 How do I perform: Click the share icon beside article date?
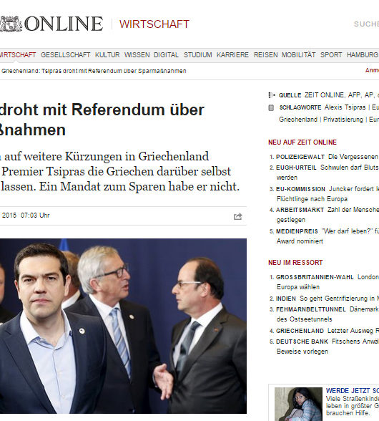[x=237, y=216]
